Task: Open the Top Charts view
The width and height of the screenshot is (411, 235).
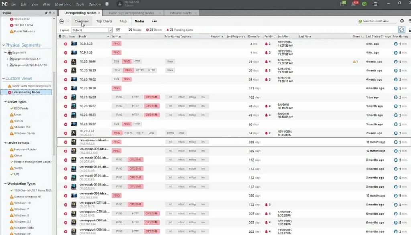Action: (104, 22)
